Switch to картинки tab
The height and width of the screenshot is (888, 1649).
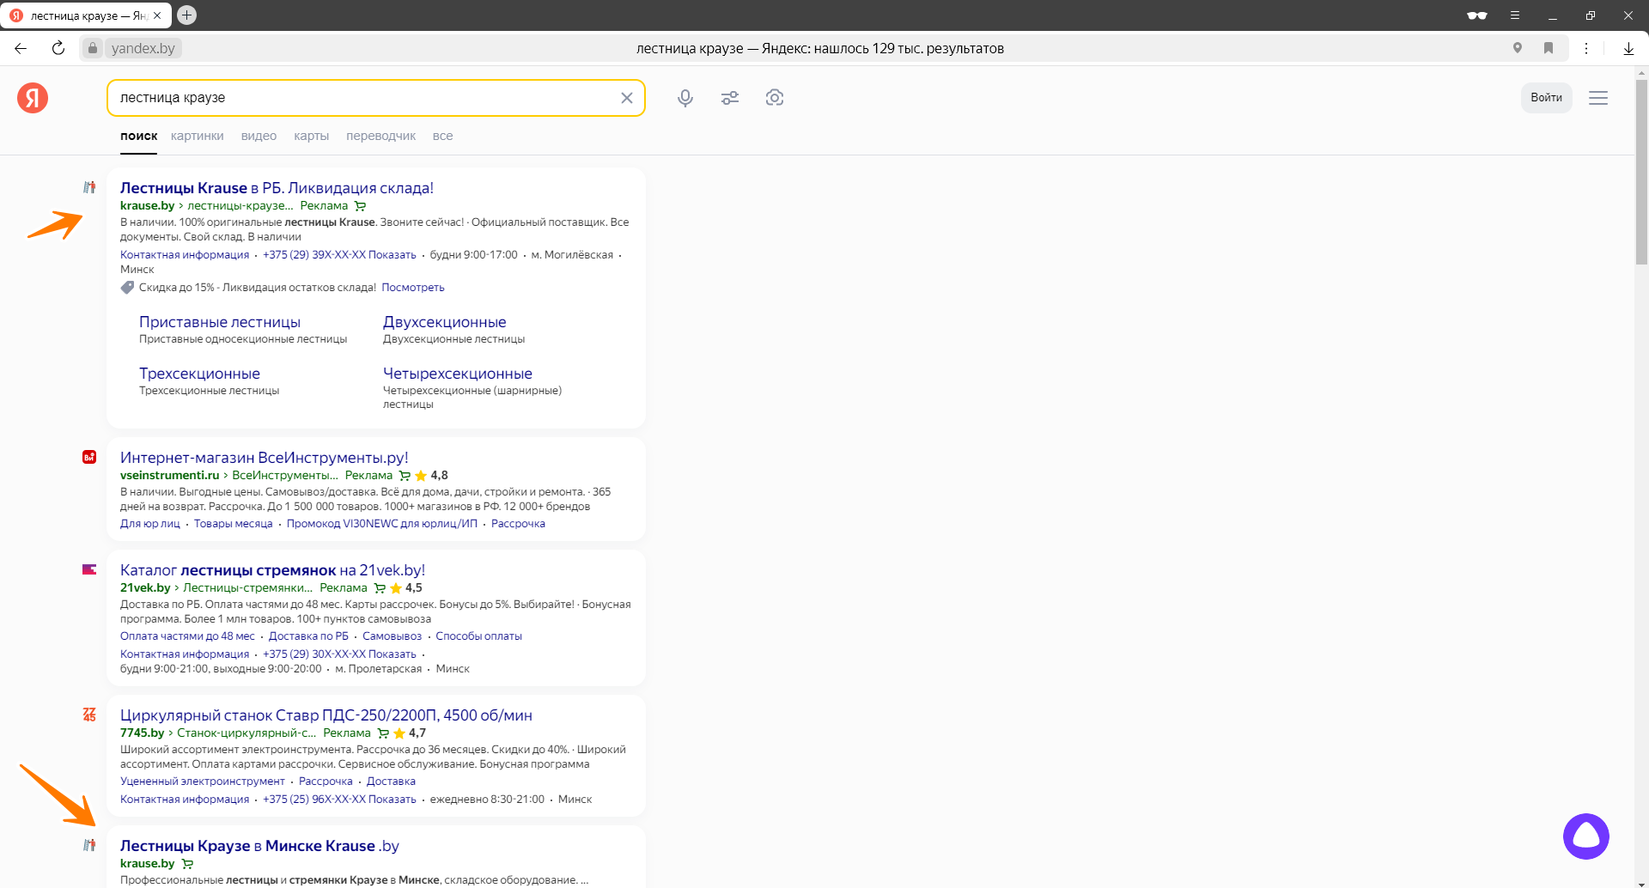tap(197, 136)
